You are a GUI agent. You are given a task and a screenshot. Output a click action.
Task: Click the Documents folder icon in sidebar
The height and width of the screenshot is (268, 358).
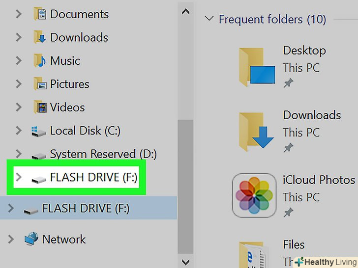39,14
